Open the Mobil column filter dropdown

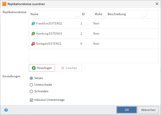coord(104,17)
